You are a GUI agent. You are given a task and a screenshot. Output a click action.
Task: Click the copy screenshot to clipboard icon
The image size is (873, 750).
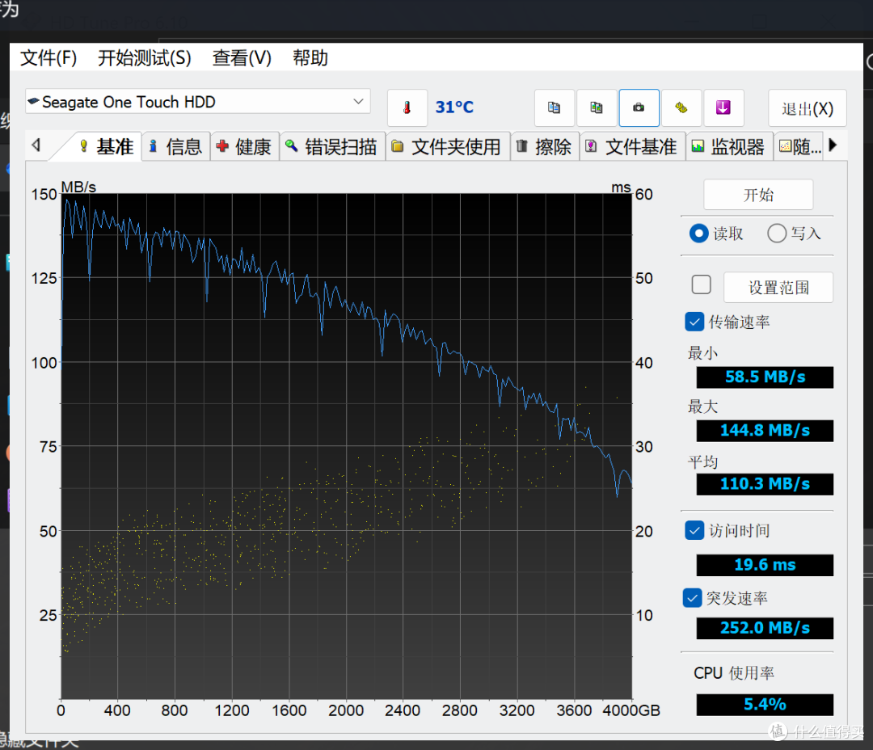pos(597,107)
